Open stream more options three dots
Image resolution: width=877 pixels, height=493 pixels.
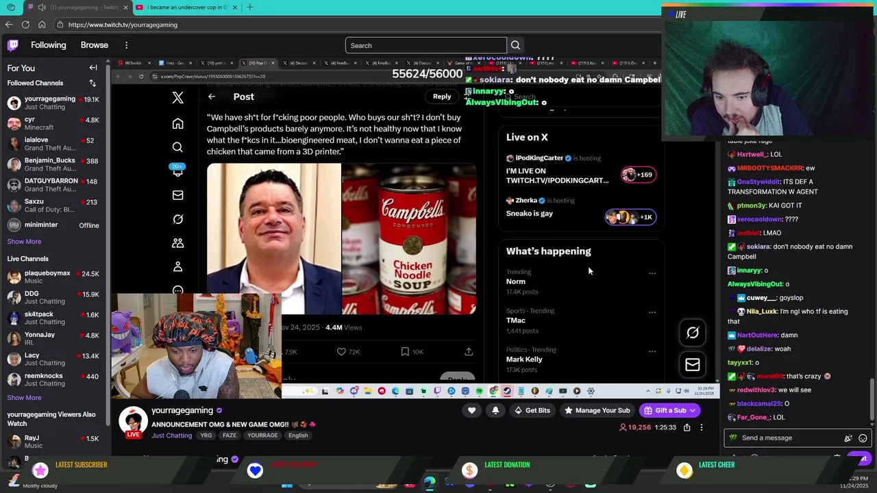701,427
